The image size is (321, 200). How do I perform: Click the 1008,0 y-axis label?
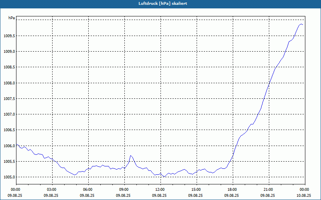pyautogui.click(x=9, y=83)
